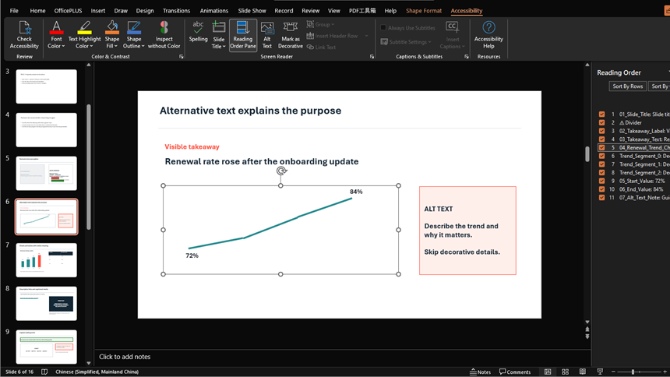Open the Slide Title dropdown

click(224, 46)
